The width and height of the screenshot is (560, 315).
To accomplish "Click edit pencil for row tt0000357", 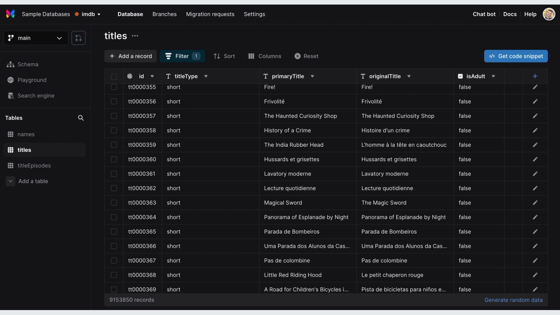I will tap(535, 116).
